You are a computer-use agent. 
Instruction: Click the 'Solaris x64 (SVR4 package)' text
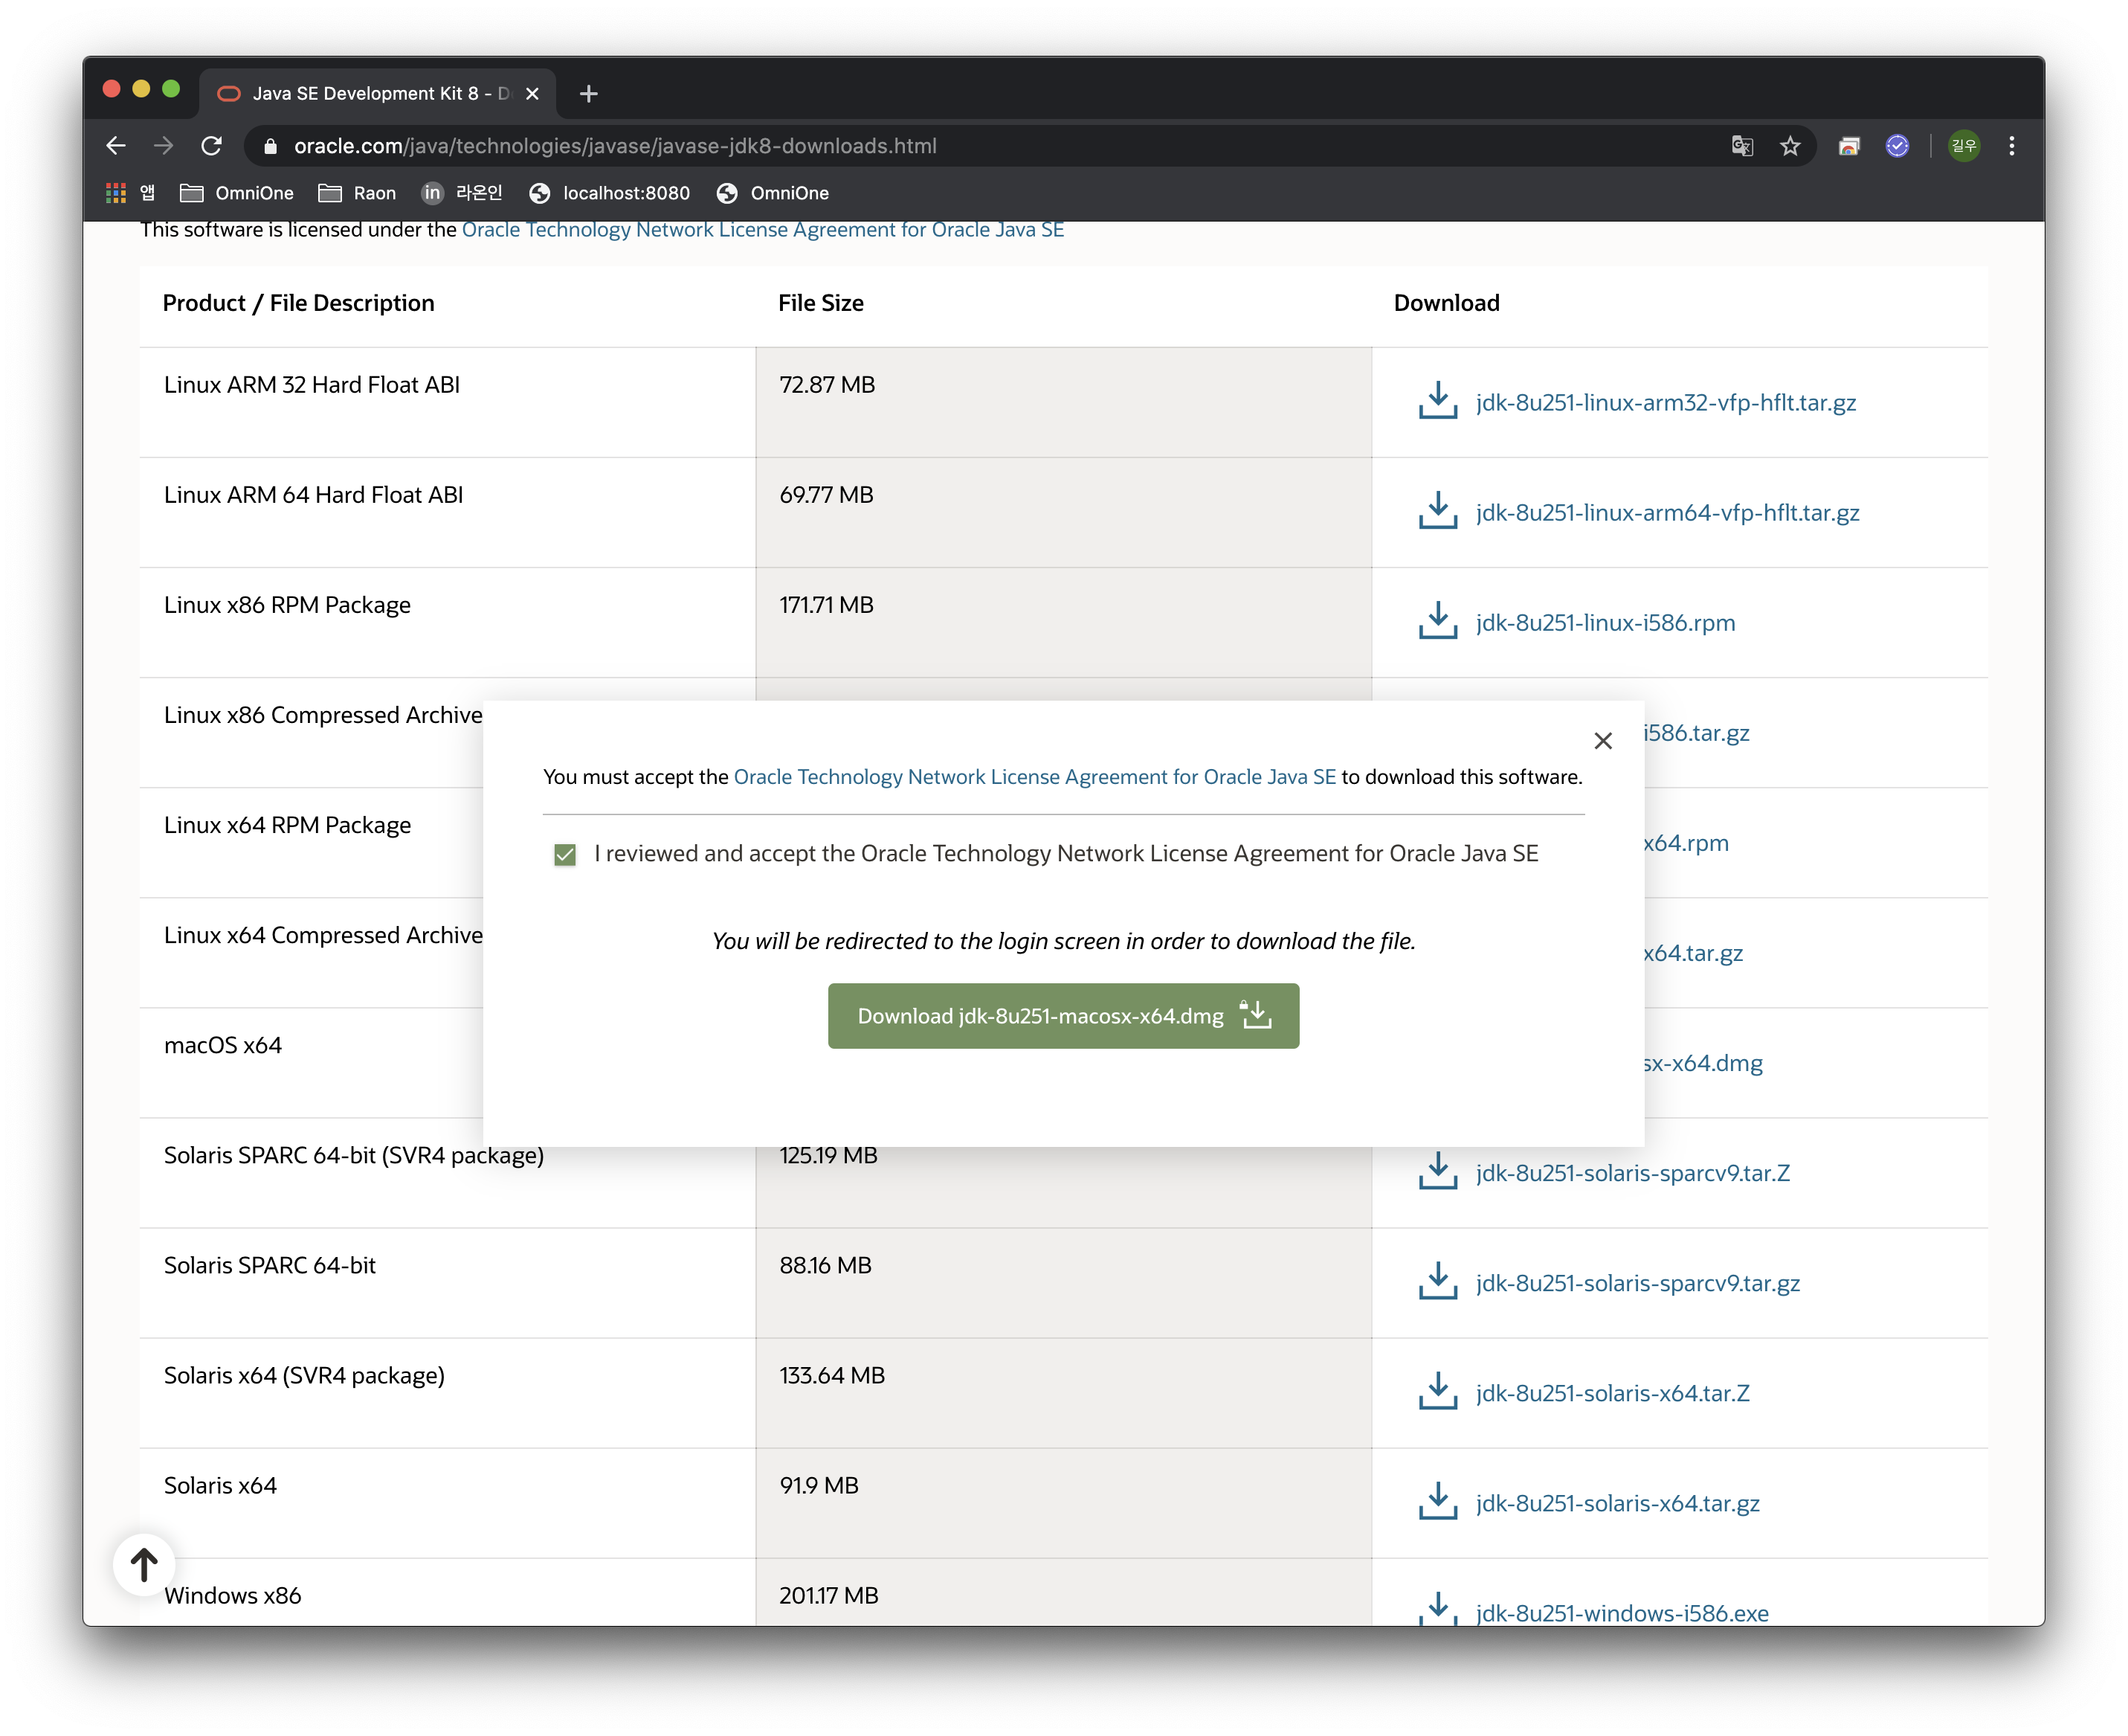(304, 1376)
